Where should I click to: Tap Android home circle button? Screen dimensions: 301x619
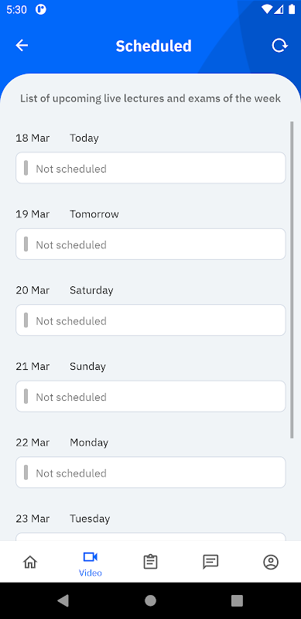tap(150, 600)
